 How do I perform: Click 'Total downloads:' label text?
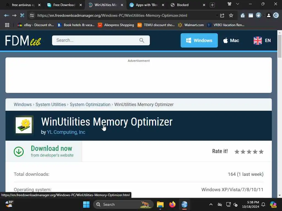coord(31,174)
